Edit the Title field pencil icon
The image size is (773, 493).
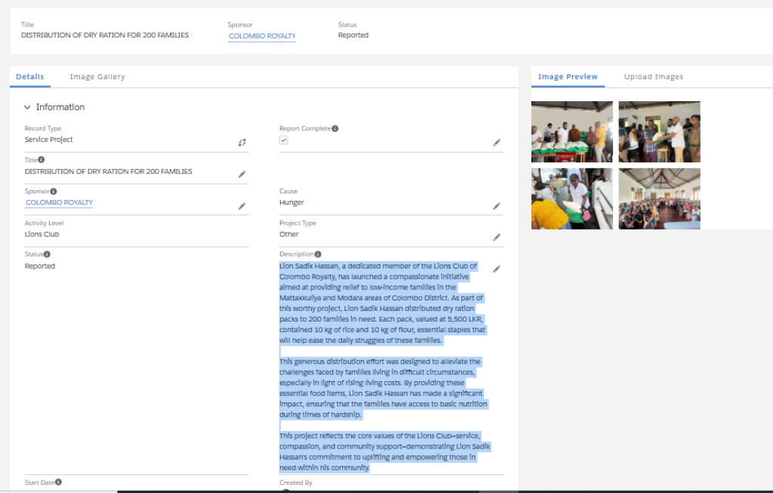click(x=242, y=174)
